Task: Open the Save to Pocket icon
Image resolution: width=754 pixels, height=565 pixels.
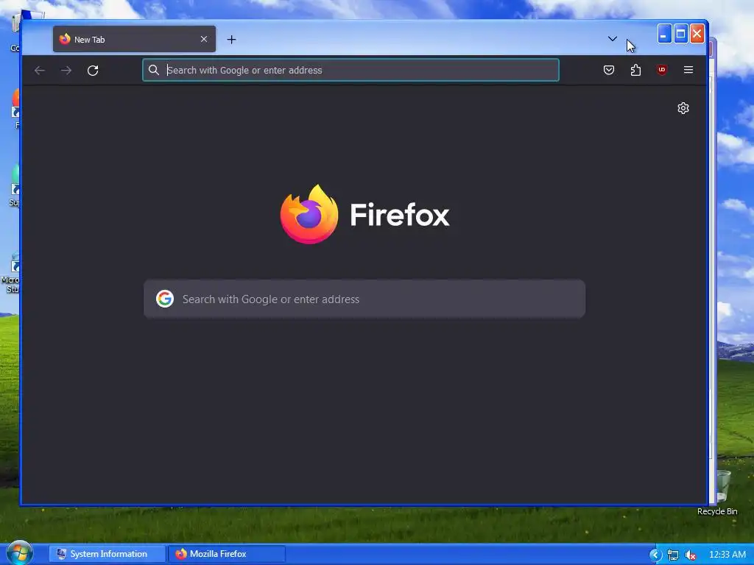Action: pyautogui.click(x=609, y=70)
